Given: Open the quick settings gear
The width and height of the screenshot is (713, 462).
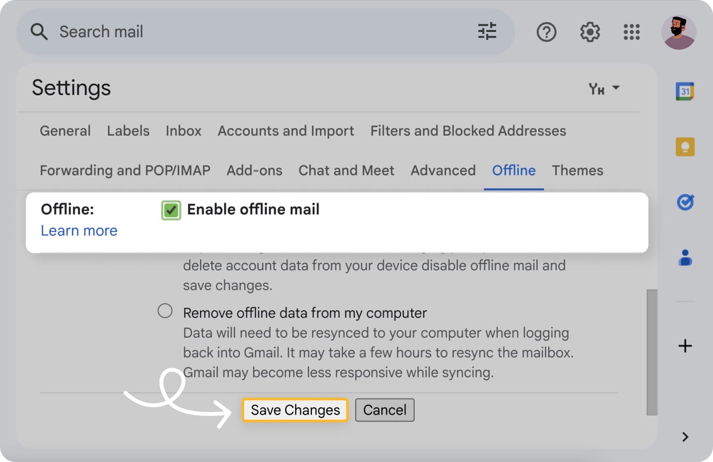Looking at the screenshot, I should pos(589,32).
